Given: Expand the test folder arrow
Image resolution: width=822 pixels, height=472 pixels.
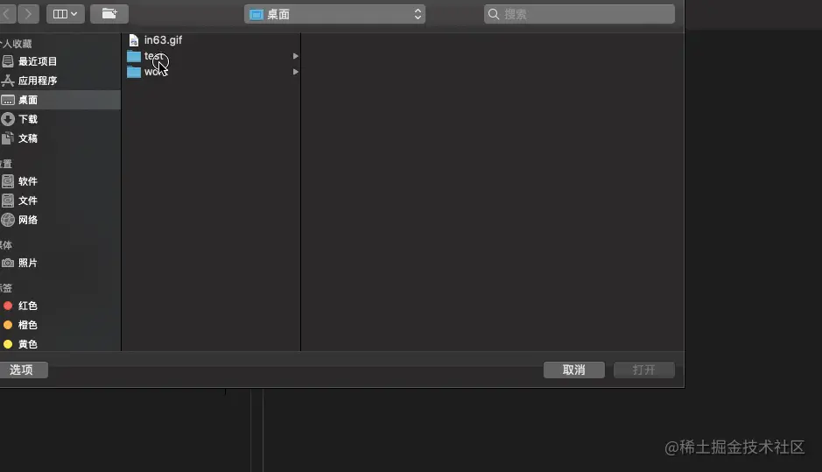Looking at the screenshot, I should pyautogui.click(x=296, y=56).
